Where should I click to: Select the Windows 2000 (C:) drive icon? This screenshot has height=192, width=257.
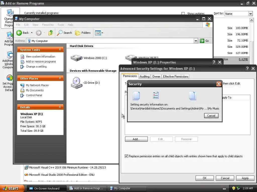(76, 58)
